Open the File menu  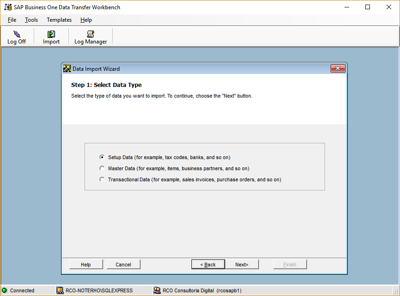point(12,20)
